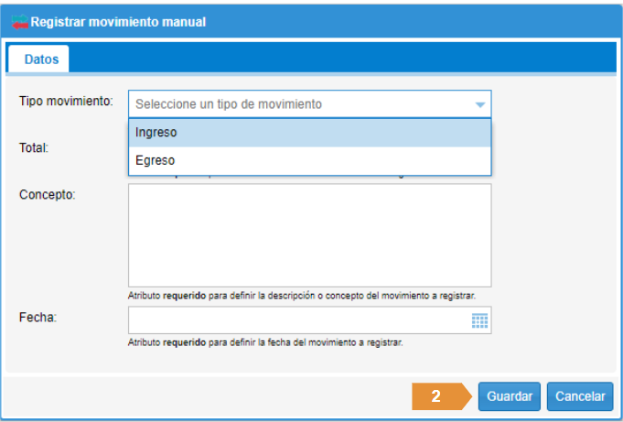Image resolution: width=623 pixels, height=422 pixels.
Task: Choose Egreso from the dropdown list
Action: coord(309,160)
